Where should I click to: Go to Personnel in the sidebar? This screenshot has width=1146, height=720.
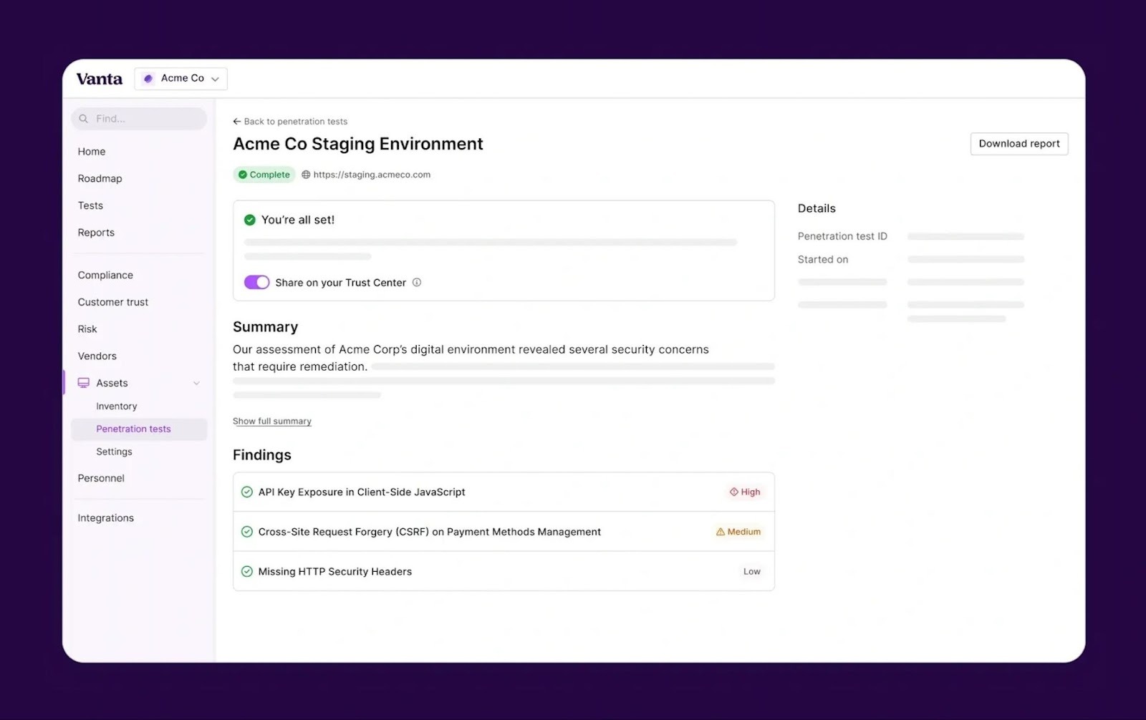pyautogui.click(x=101, y=478)
